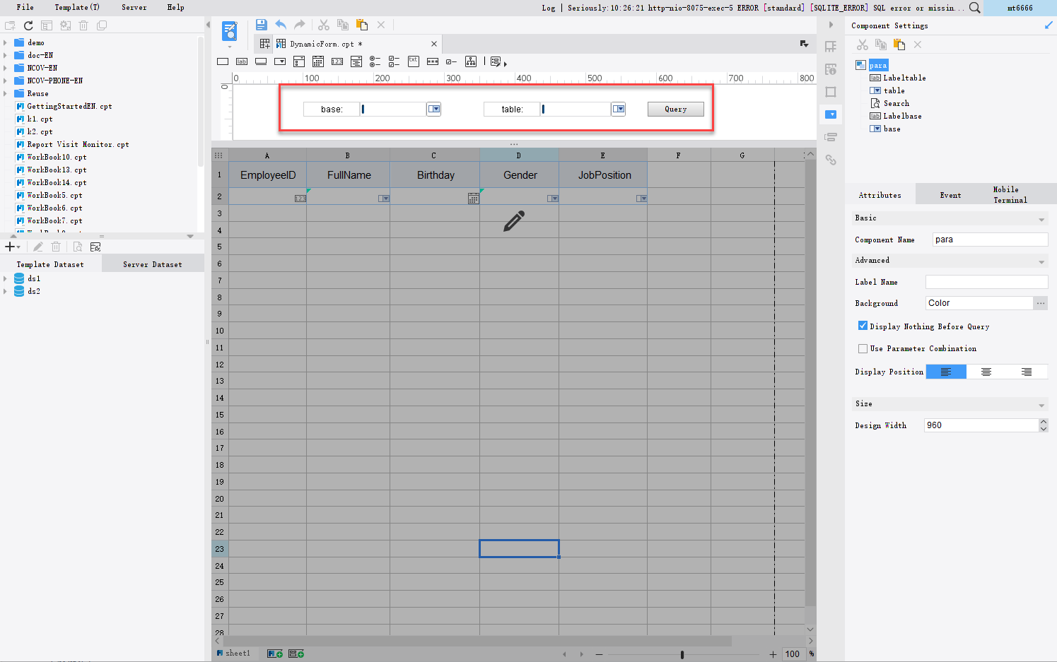The width and height of the screenshot is (1057, 662).
Task: Open the Background color picker via the ellipsis
Action: click(x=1040, y=302)
